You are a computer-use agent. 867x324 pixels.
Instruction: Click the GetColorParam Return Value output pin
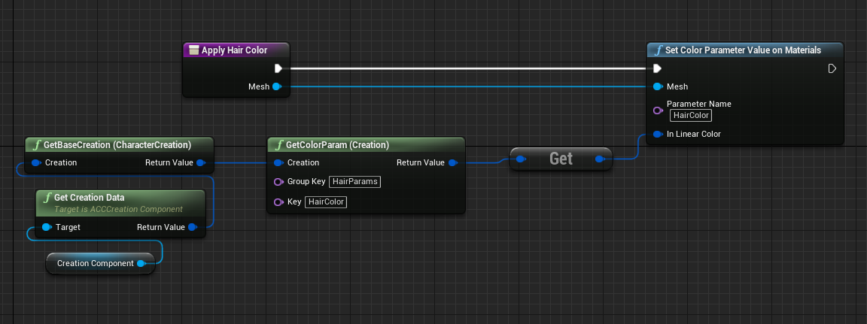point(452,162)
